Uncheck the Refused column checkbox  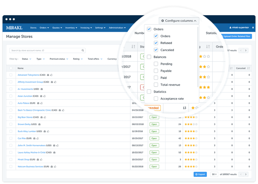point(156,43)
